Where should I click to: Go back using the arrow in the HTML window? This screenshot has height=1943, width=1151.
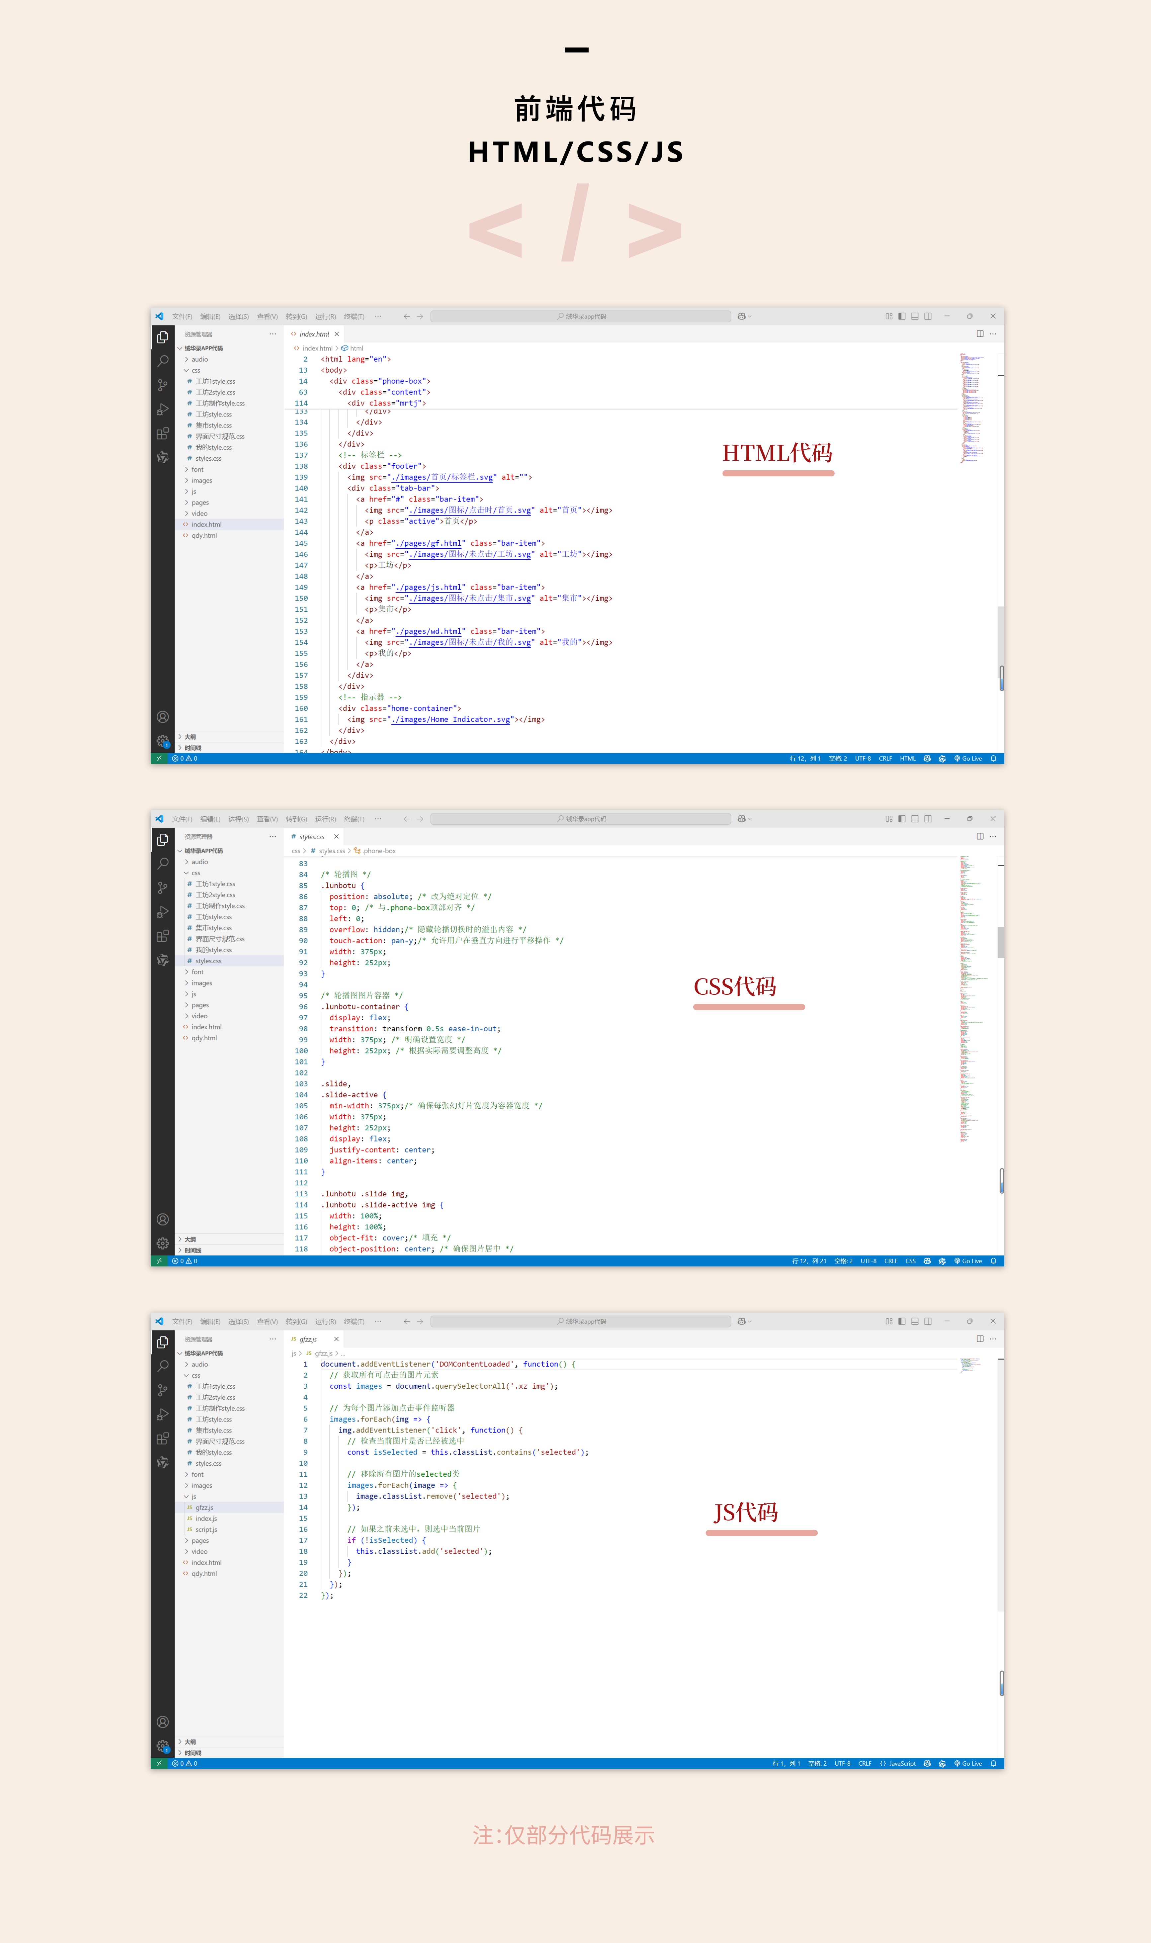click(406, 317)
